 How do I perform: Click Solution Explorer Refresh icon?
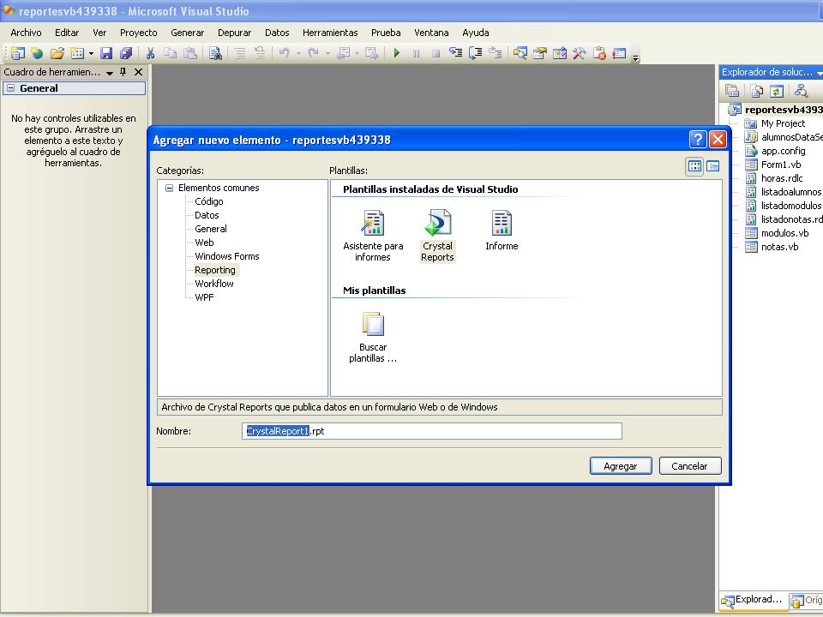[x=777, y=91]
